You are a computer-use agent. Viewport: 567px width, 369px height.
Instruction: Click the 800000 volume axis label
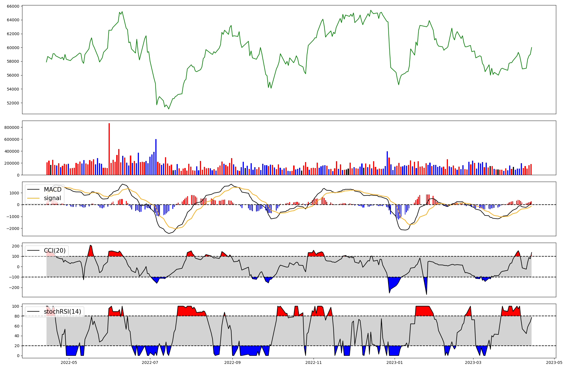coord(12,127)
